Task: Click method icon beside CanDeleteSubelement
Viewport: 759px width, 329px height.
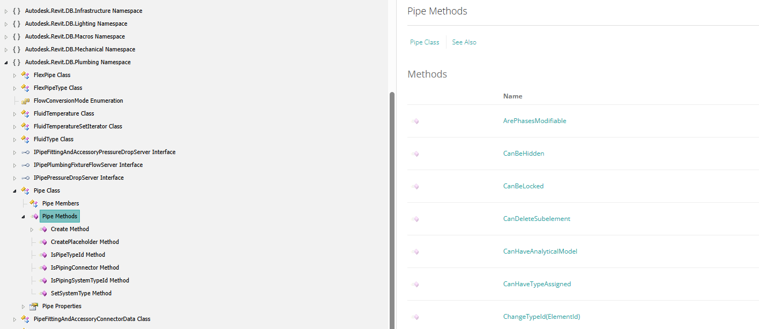Action: (415, 219)
